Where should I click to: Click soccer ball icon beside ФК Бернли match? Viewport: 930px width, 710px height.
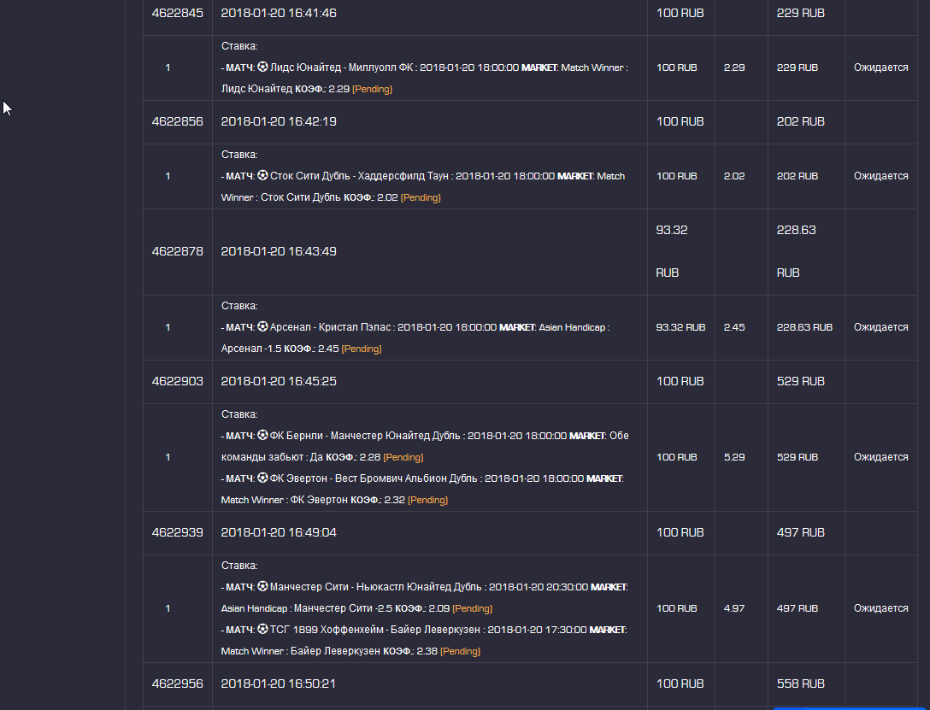[262, 436]
